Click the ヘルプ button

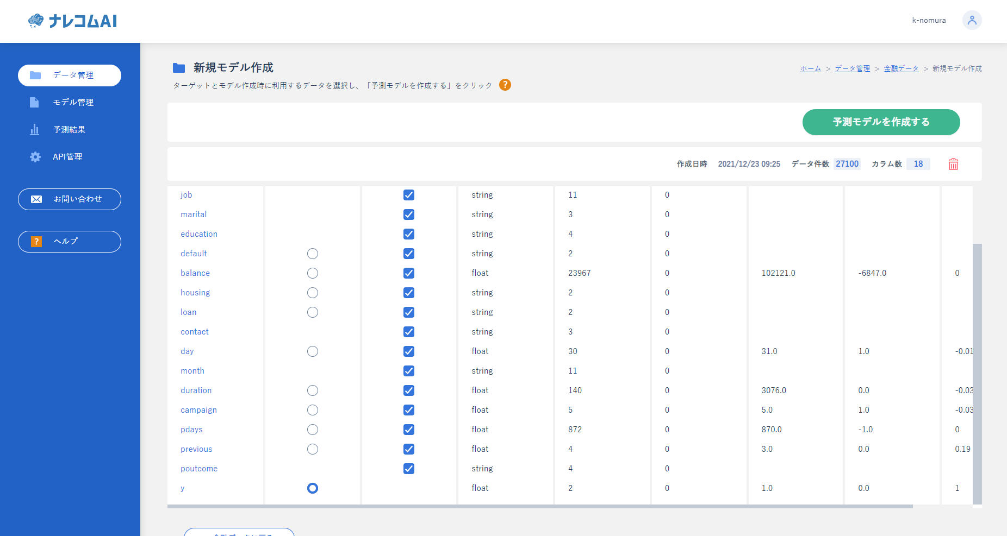pyautogui.click(x=70, y=242)
